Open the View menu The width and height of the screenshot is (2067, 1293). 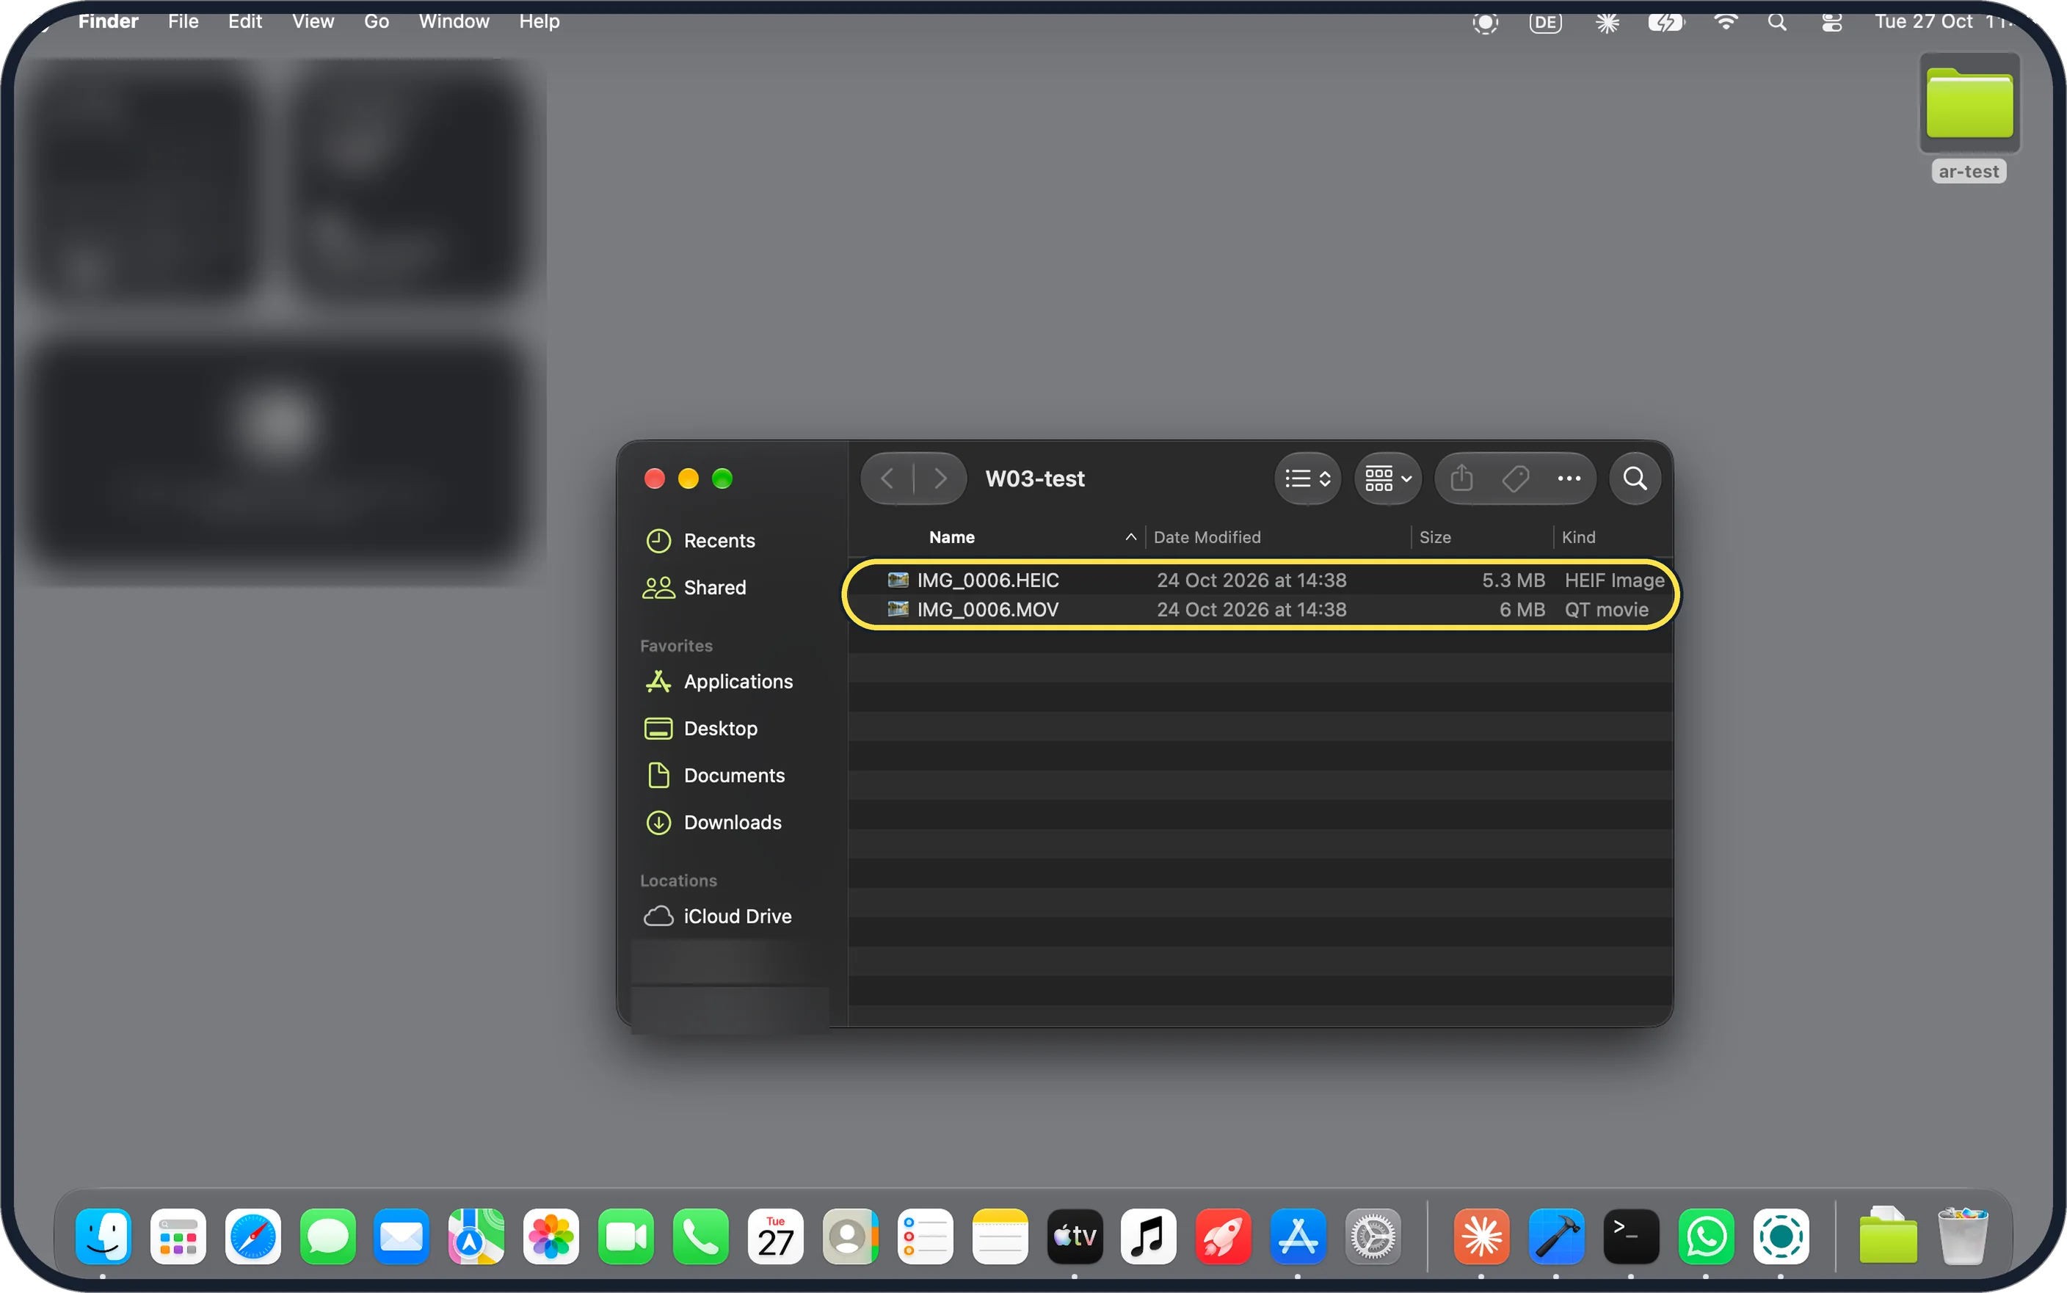coord(313,21)
